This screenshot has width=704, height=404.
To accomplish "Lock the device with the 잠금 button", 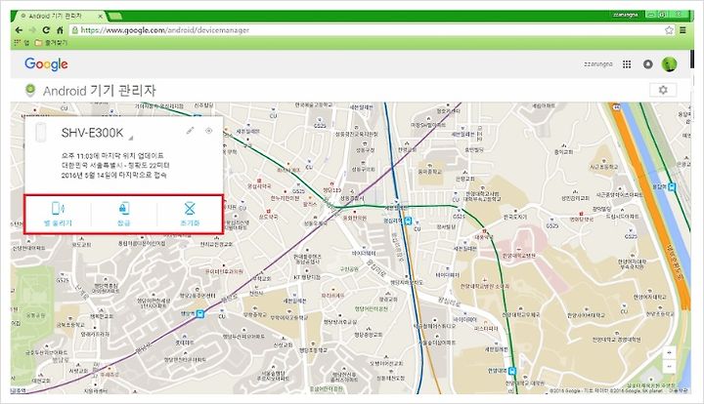I will pyautogui.click(x=124, y=214).
